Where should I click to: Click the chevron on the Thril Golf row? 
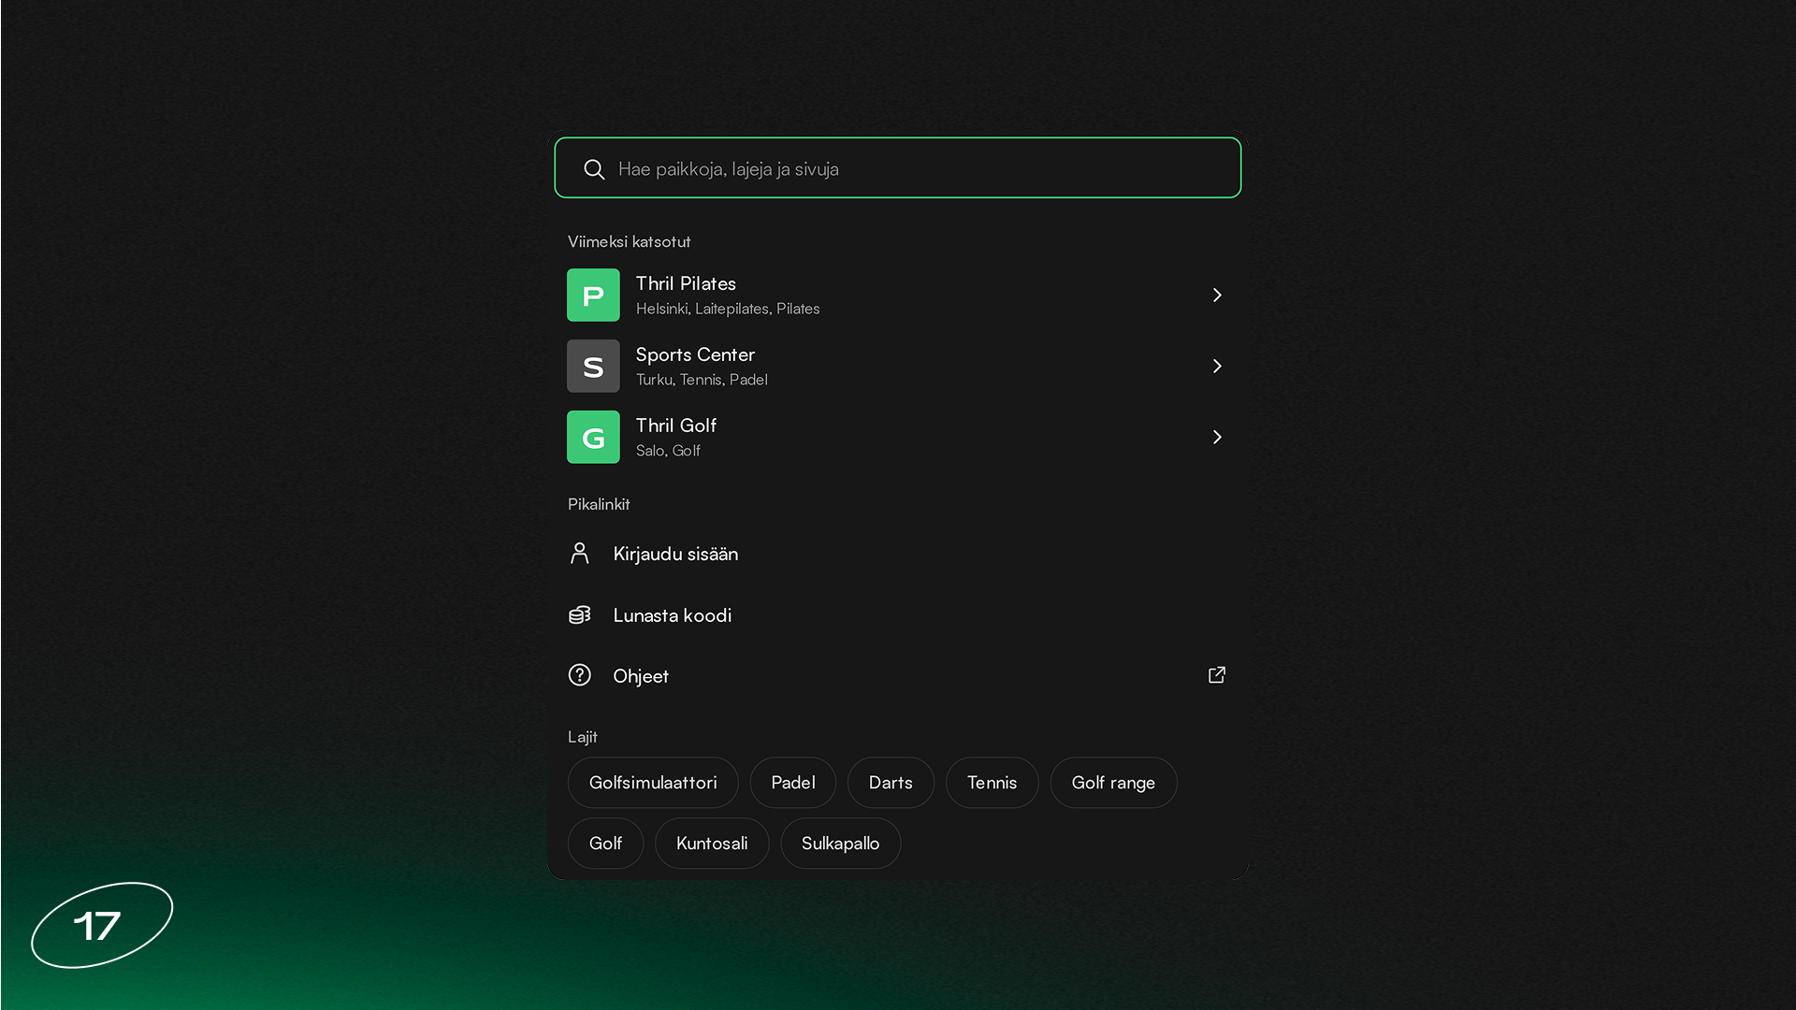tap(1217, 437)
